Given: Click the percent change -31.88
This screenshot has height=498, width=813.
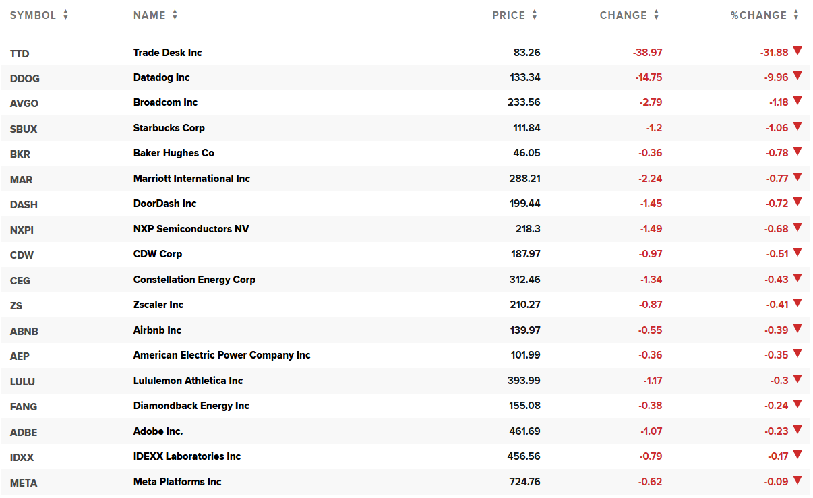Looking at the screenshot, I should pos(774,52).
